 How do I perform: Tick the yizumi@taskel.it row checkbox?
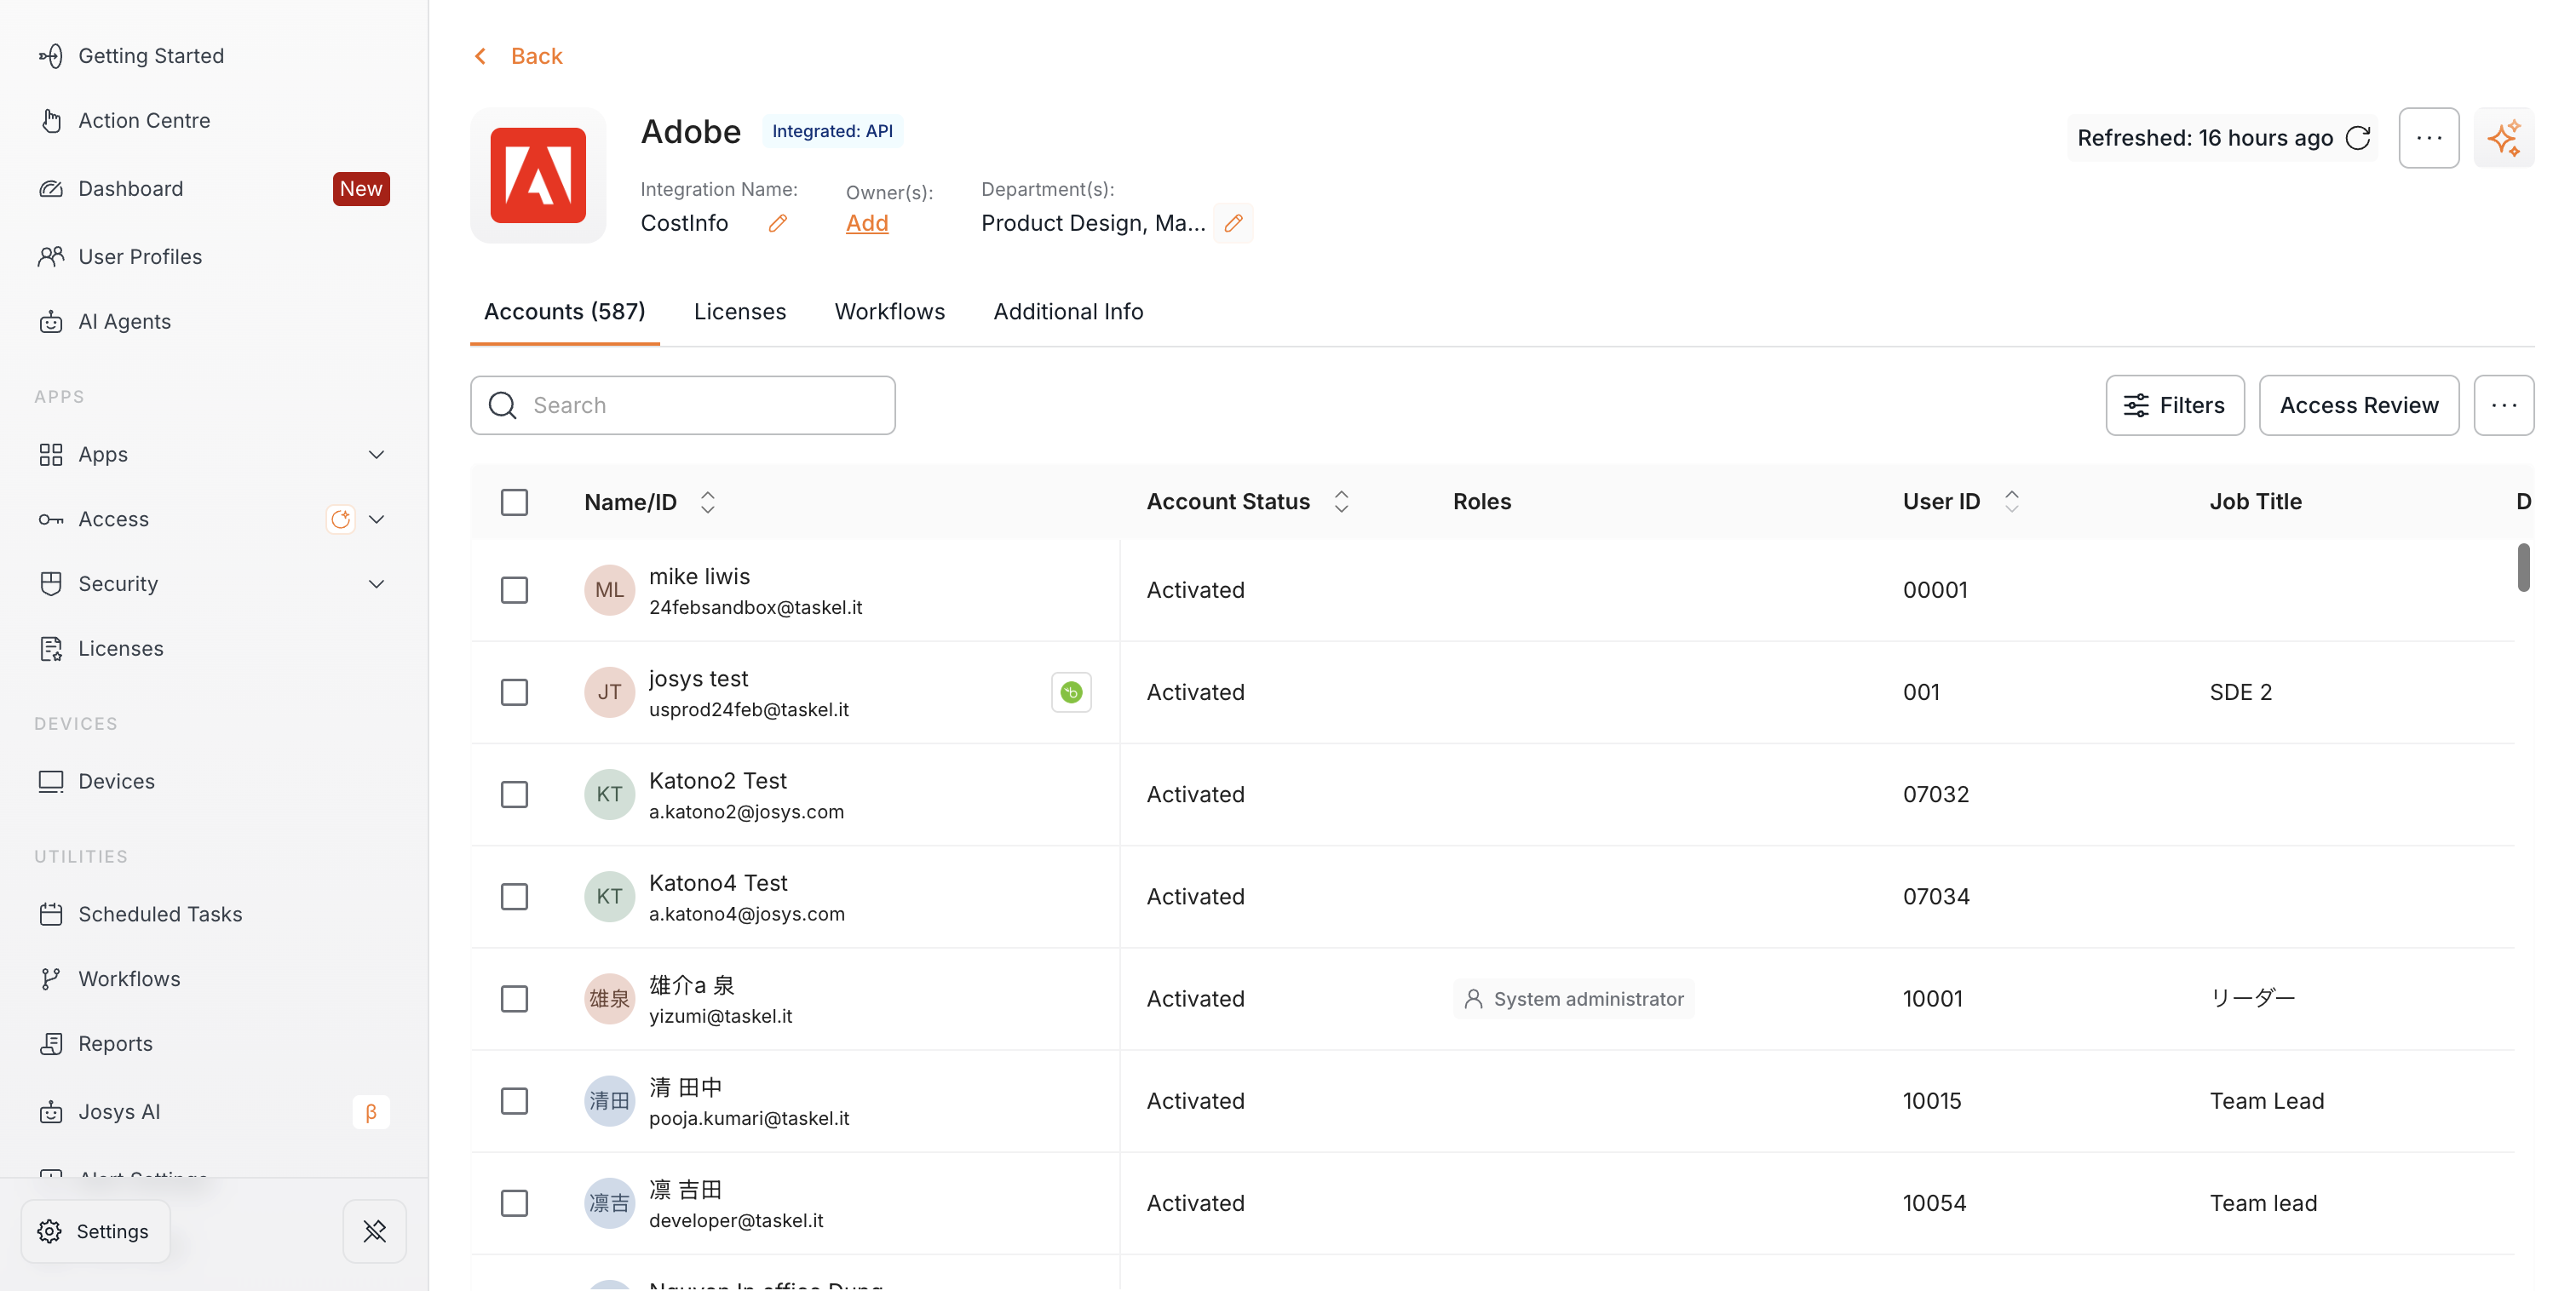[x=514, y=998]
